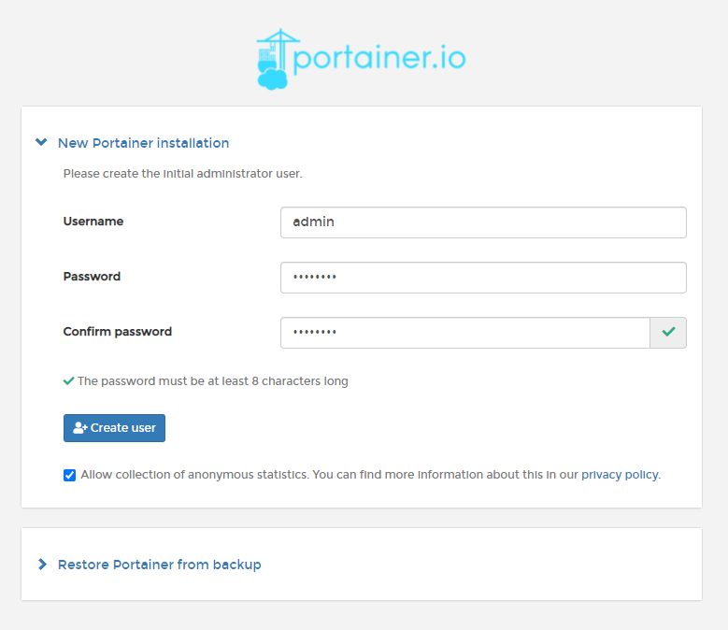Uncheck Allow collection of anonymous statistics

pos(70,475)
